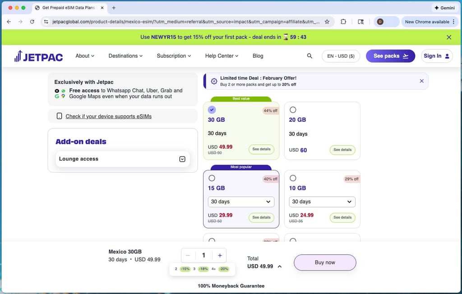The height and width of the screenshot is (294, 462).
Task: Click the quantity value field showing 1
Action: pyautogui.click(x=203, y=255)
